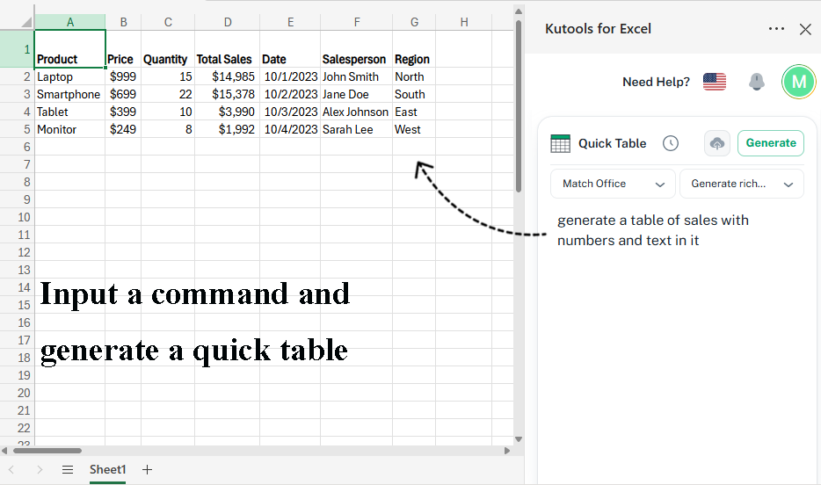Select the Salesperson header cell
This screenshot has width=821, height=485.
[356, 49]
